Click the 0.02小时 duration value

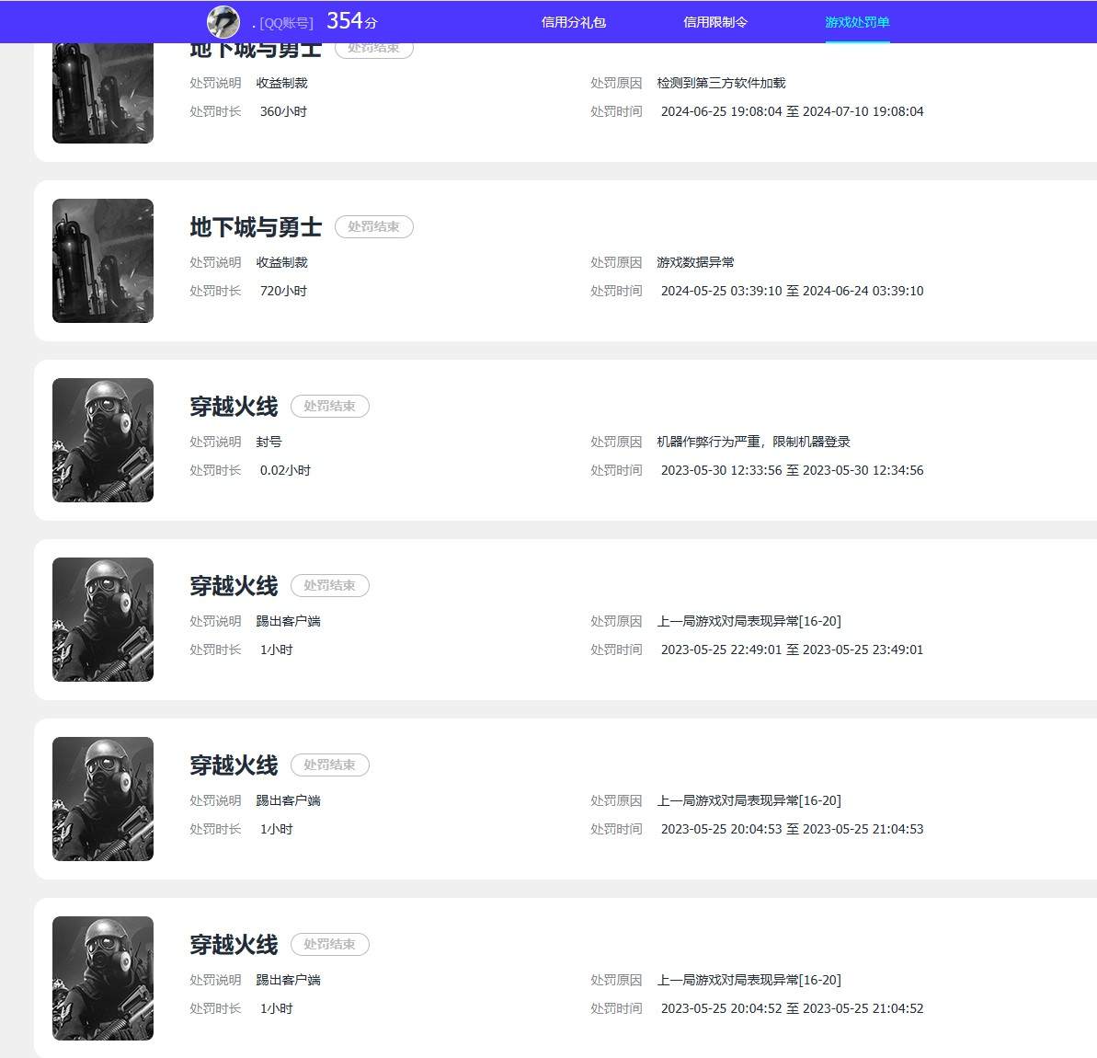pos(285,470)
